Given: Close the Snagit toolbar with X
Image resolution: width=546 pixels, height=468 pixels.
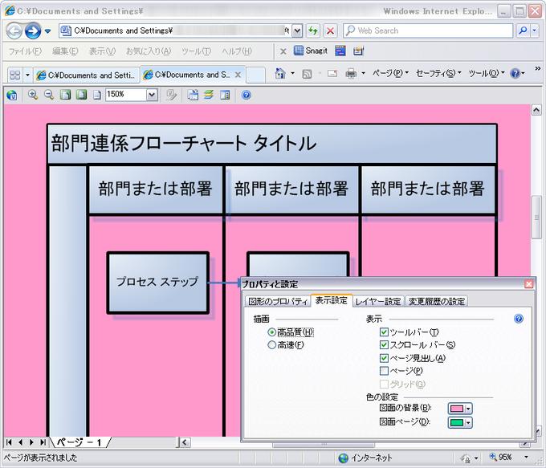Looking at the screenshot, I should point(283,51).
